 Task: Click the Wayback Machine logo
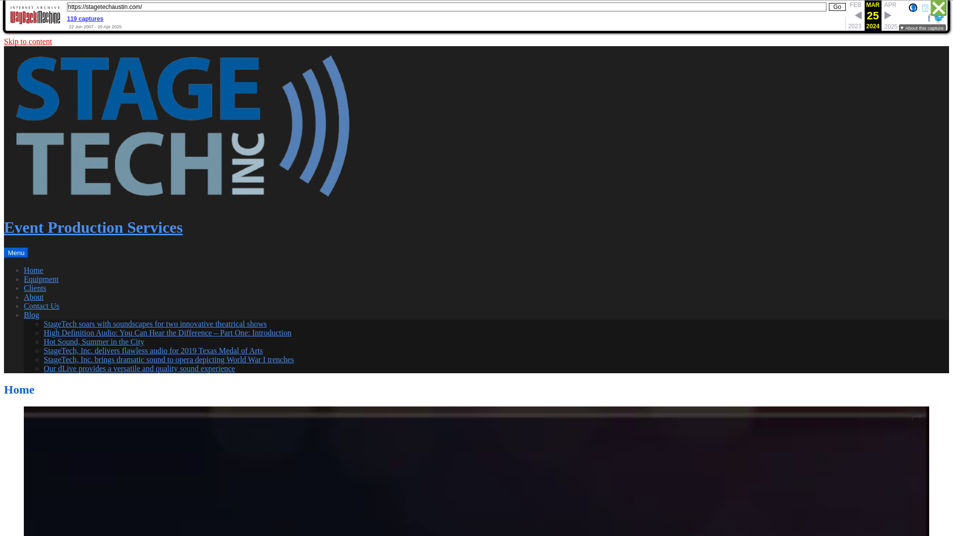point(35,15)
